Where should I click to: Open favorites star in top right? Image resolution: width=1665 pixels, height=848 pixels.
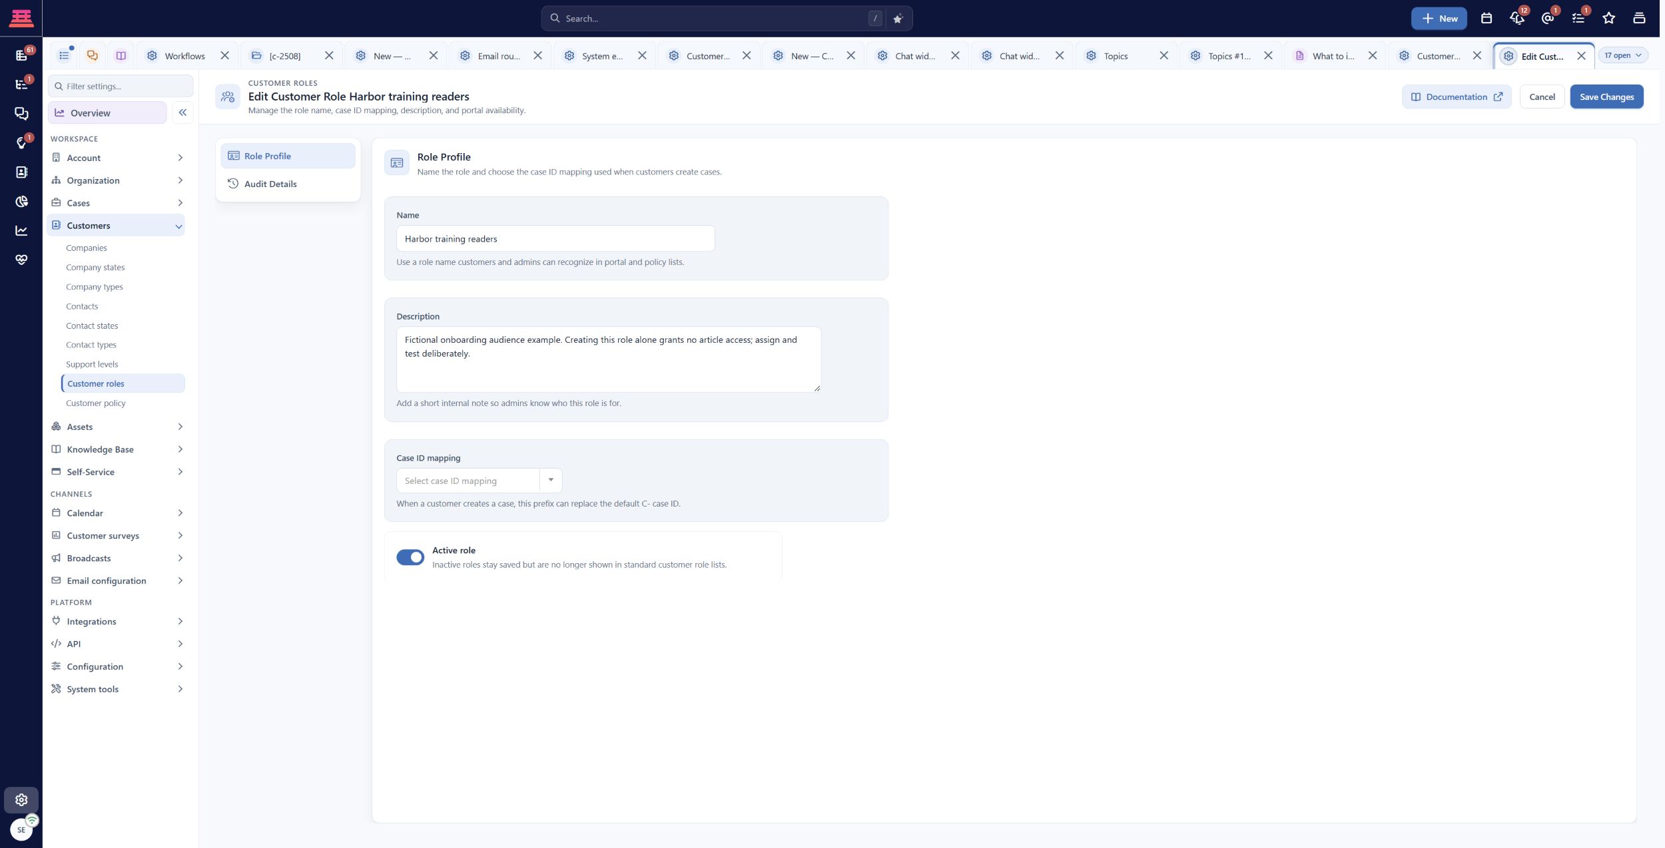point(1609,19)
